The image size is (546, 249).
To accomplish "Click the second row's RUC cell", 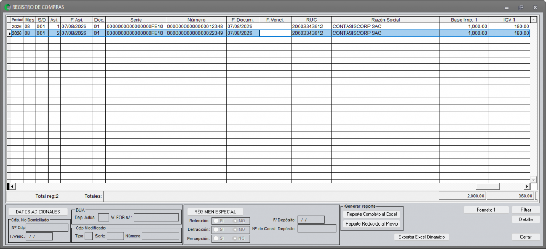I will click(x=311, y=33).
